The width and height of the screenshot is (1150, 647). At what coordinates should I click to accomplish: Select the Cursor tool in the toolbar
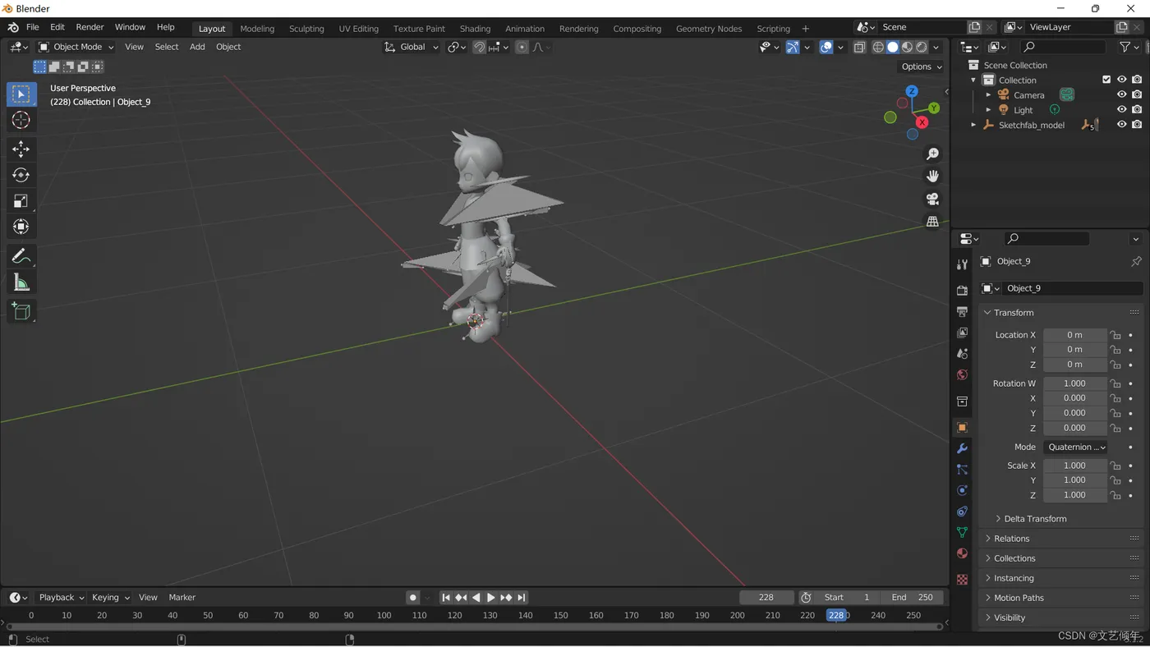tap(21, 120)
